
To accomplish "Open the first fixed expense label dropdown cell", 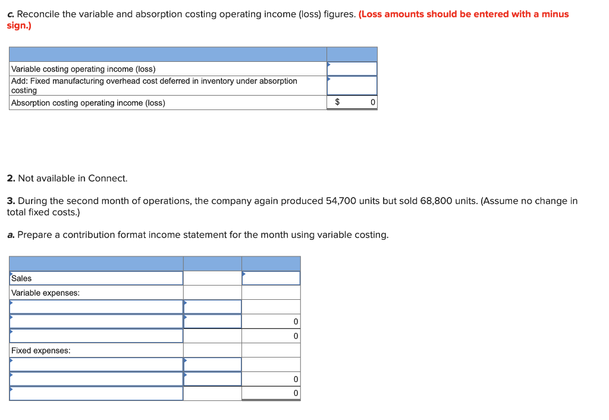I will point(95,364).
